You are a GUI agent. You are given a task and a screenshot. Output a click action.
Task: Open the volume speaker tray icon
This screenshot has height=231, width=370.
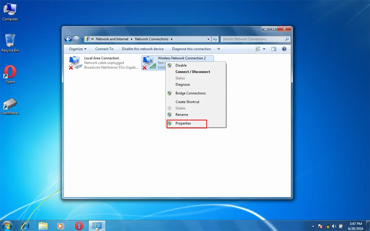click(334, 226)
